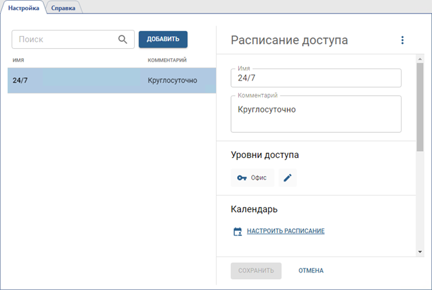Viewport: 432px width, 290px height.
Task: Sort the list by the ИМЯ column header
Action: [x=18, y=60]
